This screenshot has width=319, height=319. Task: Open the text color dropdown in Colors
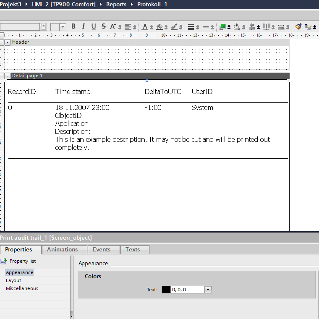(208, 290)
